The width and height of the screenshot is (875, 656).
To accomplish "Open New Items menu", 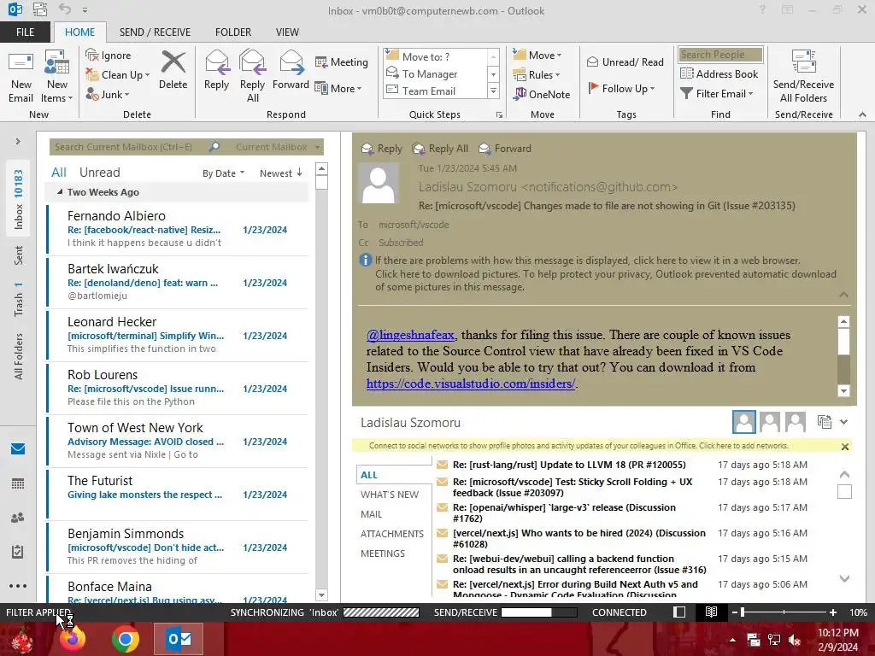I will point(56,77).
